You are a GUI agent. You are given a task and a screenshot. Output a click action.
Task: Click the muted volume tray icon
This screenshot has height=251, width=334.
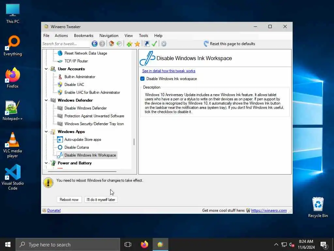click(292, 244)
